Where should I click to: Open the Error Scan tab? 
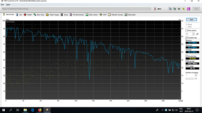click(x=39, y=15)
